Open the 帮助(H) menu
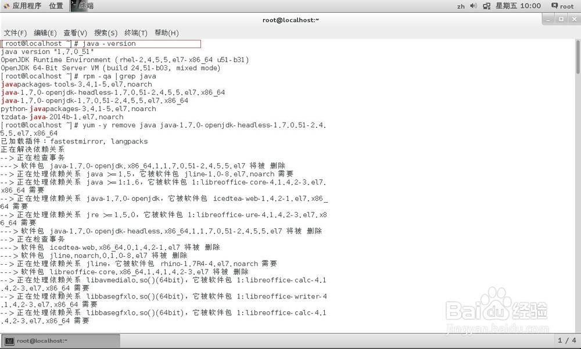The width and height of the screenshot is (581, 349). click(x=167, y=33)
